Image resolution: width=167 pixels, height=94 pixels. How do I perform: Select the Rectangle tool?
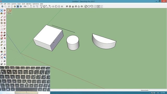[x=2, y=20]
